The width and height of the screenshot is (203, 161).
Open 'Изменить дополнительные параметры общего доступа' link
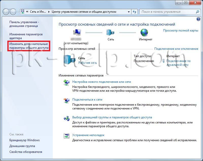coord(29,46)
